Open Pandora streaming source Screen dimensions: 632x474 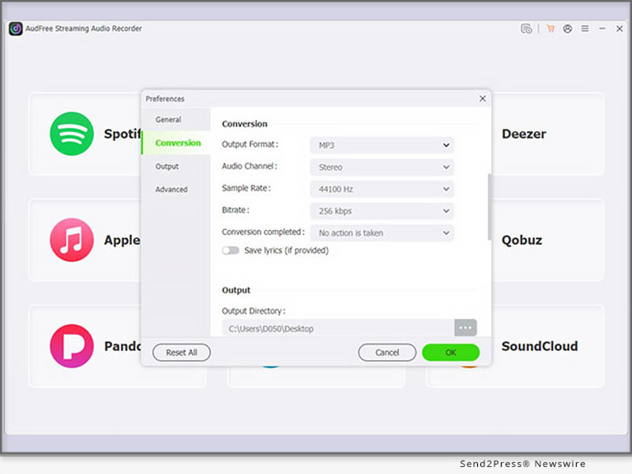71,346
